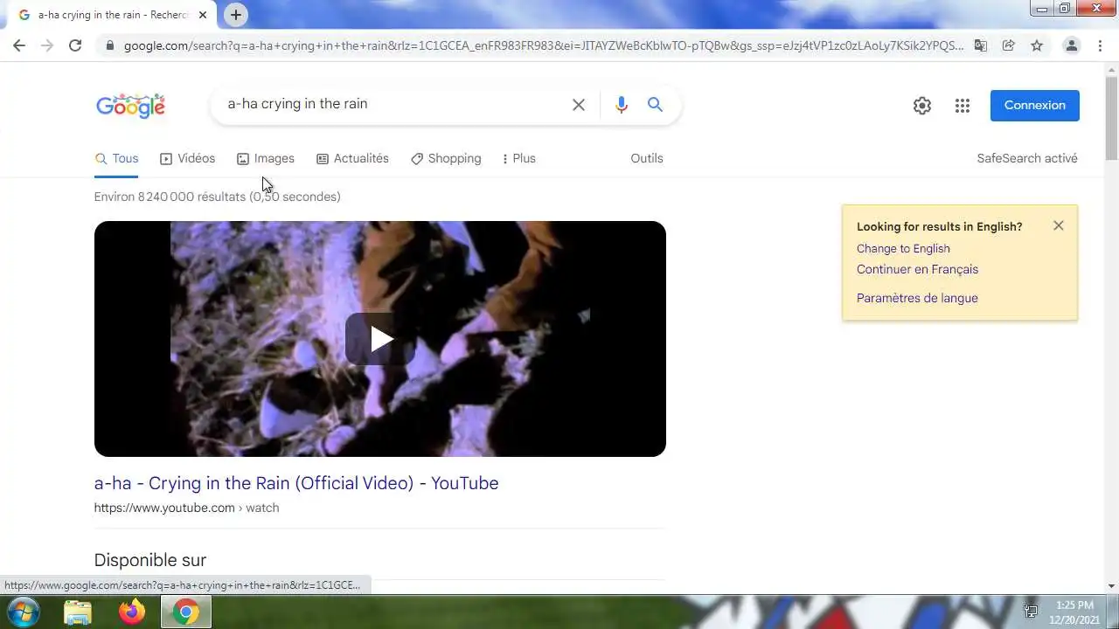The width and height of the screenshot is (1119, 629).
Task: Dismiss the English results prompt
Action: pos(1059,225)
